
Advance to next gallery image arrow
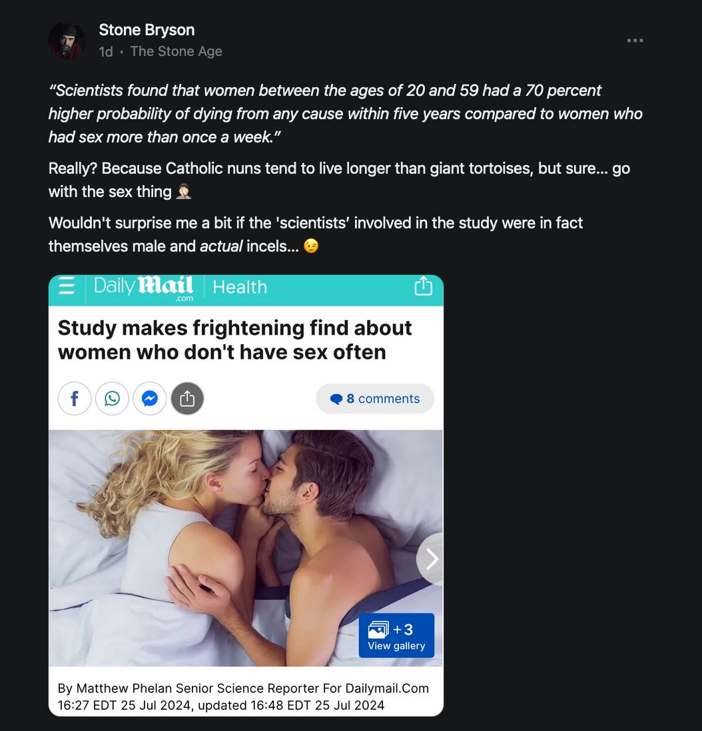[x=432, y=559]
